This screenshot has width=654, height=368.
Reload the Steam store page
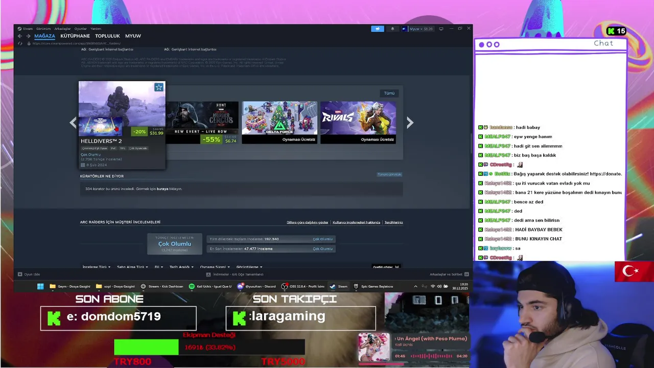(20, 43)
